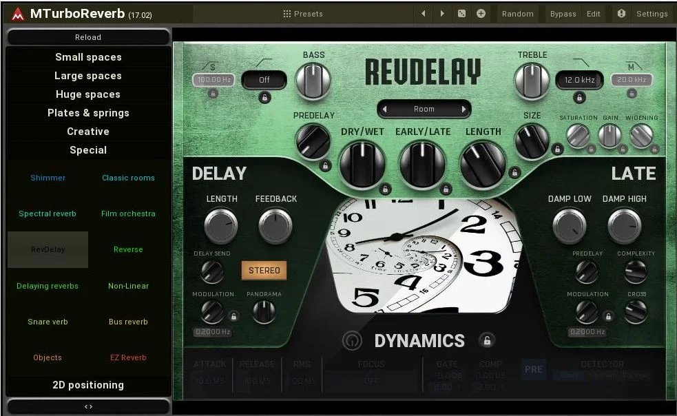Click the lock beside the SATURATION knob
Screen dimensions: 677x416
591,149
